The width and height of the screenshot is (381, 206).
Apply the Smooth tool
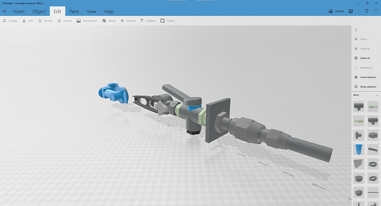pyautogui.click(x=45, y=21)
